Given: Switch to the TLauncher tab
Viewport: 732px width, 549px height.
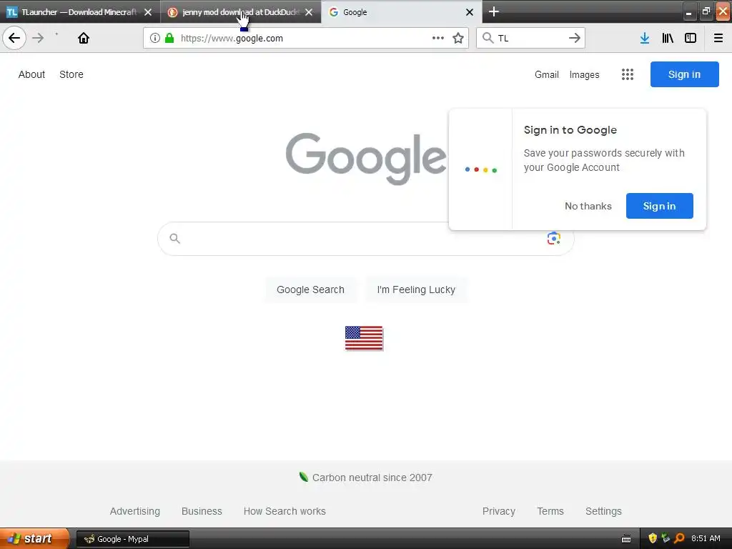Looking at the screenshot, I should coord(80,12).
